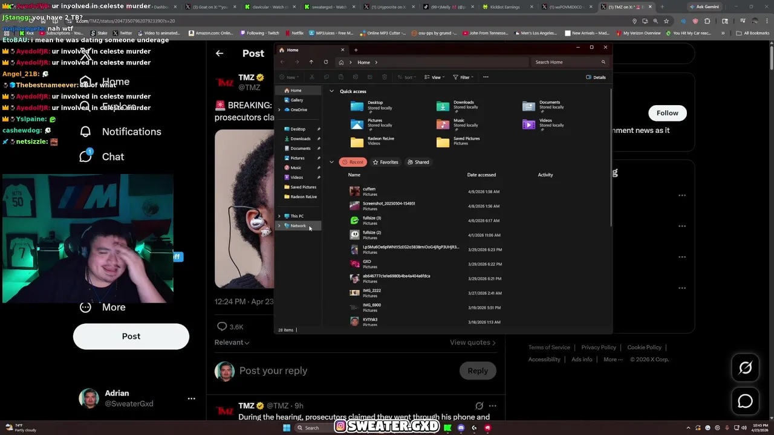
Task: Sort by Date accessed column header
Action: (481, 175)
